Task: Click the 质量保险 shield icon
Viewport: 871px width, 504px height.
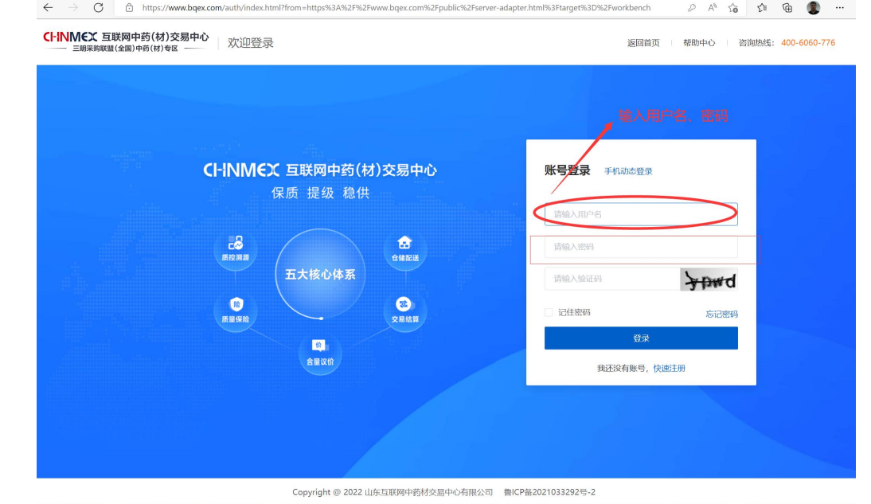Action: [x=236, y=310]
